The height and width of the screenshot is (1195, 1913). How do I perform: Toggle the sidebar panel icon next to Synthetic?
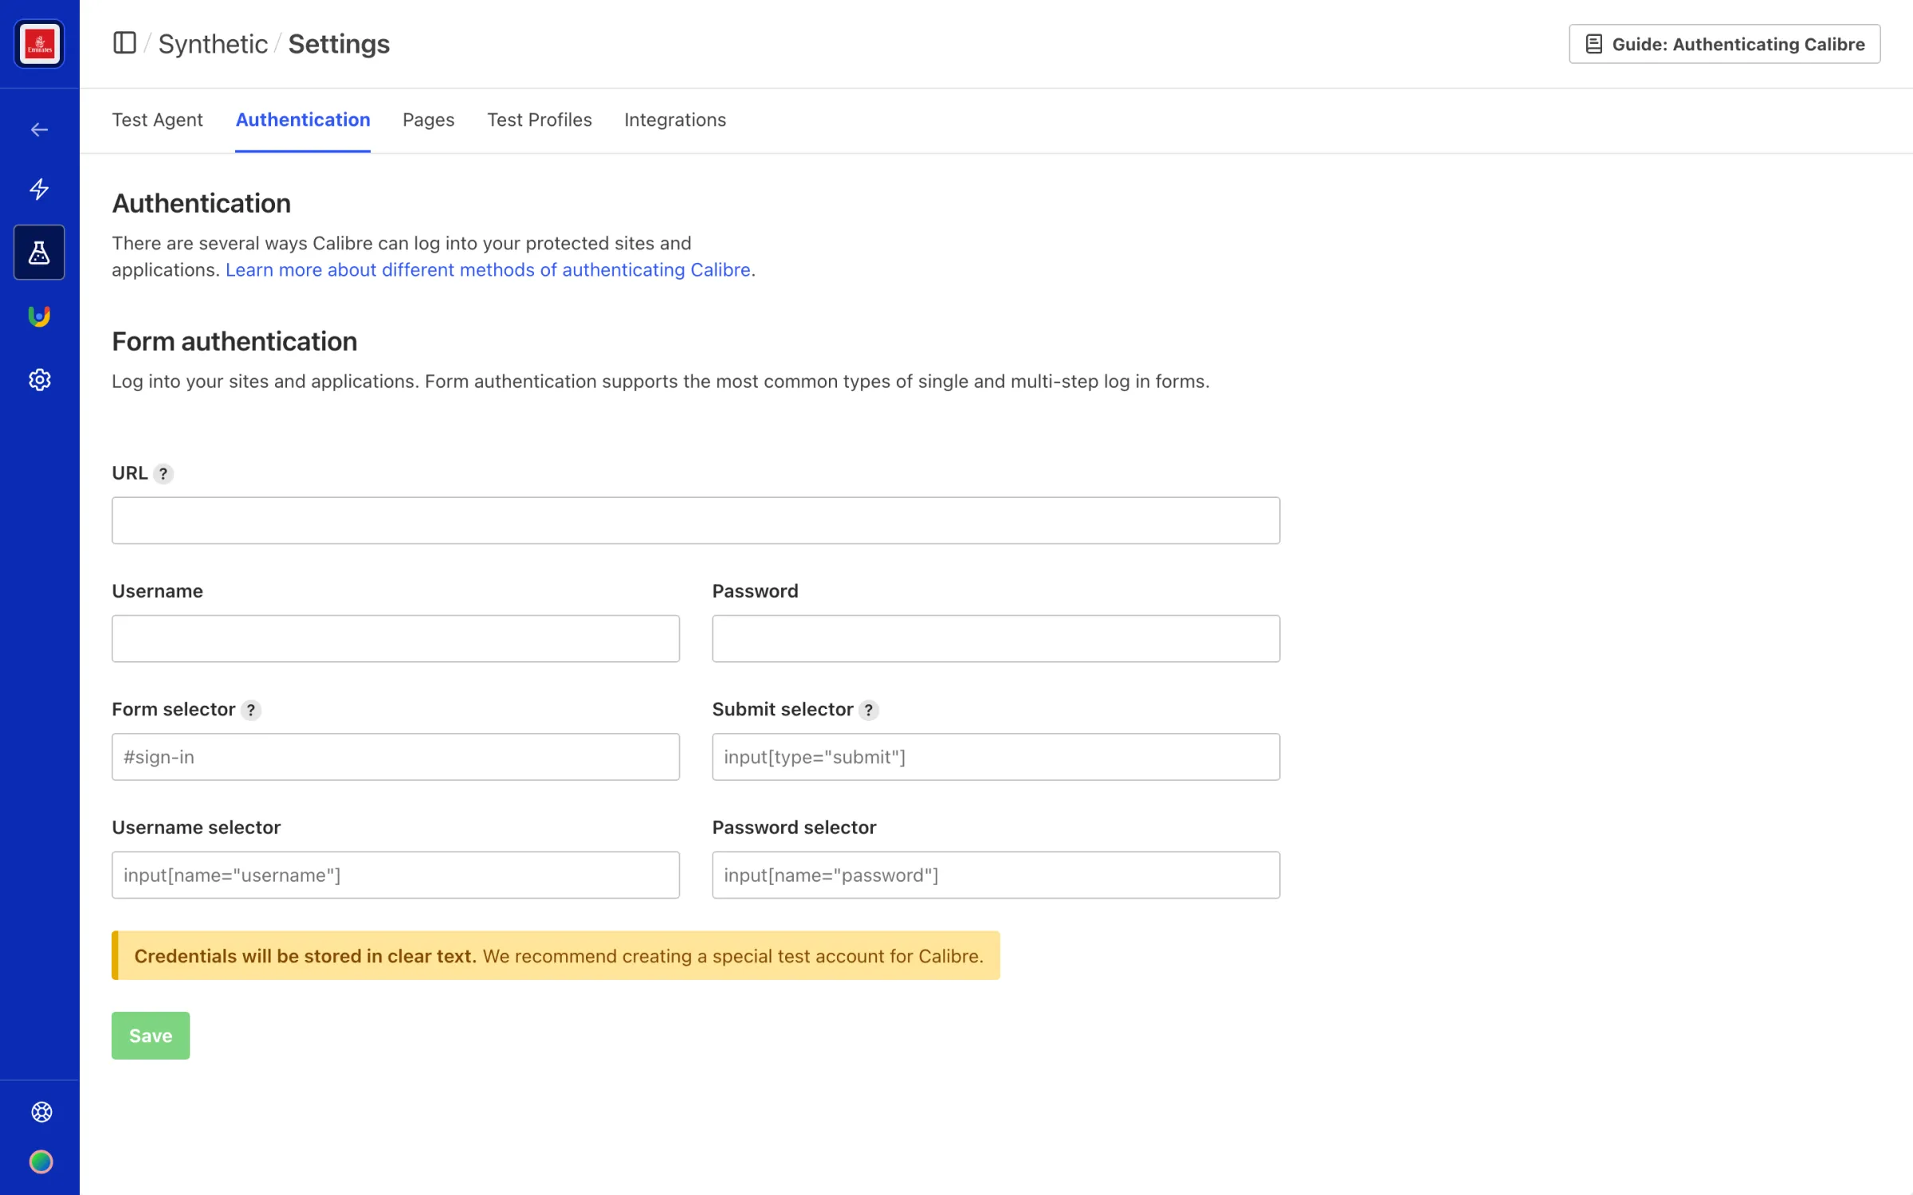(x=124, y=43)
